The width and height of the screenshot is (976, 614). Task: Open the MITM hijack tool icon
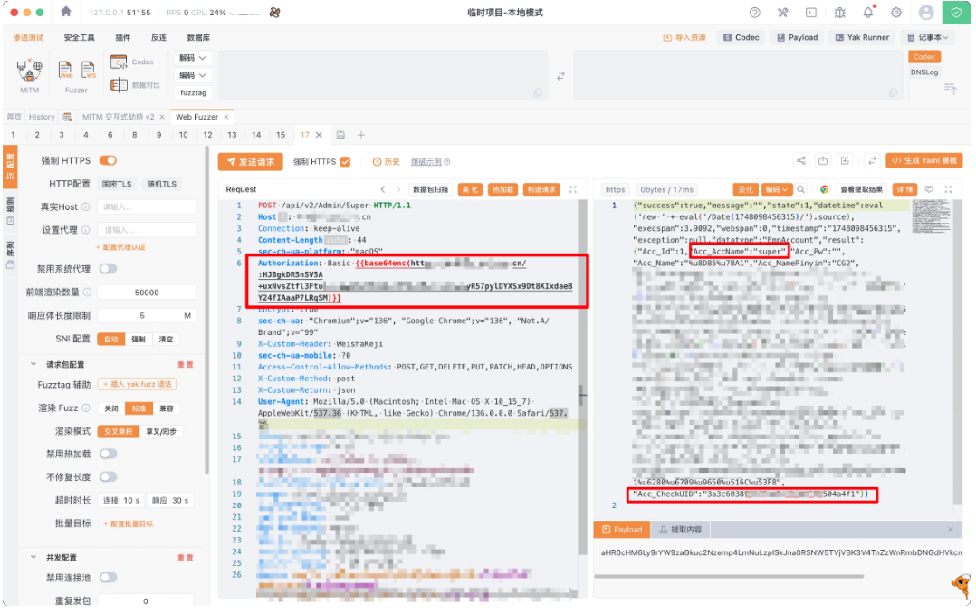click(x=29, y=72)
